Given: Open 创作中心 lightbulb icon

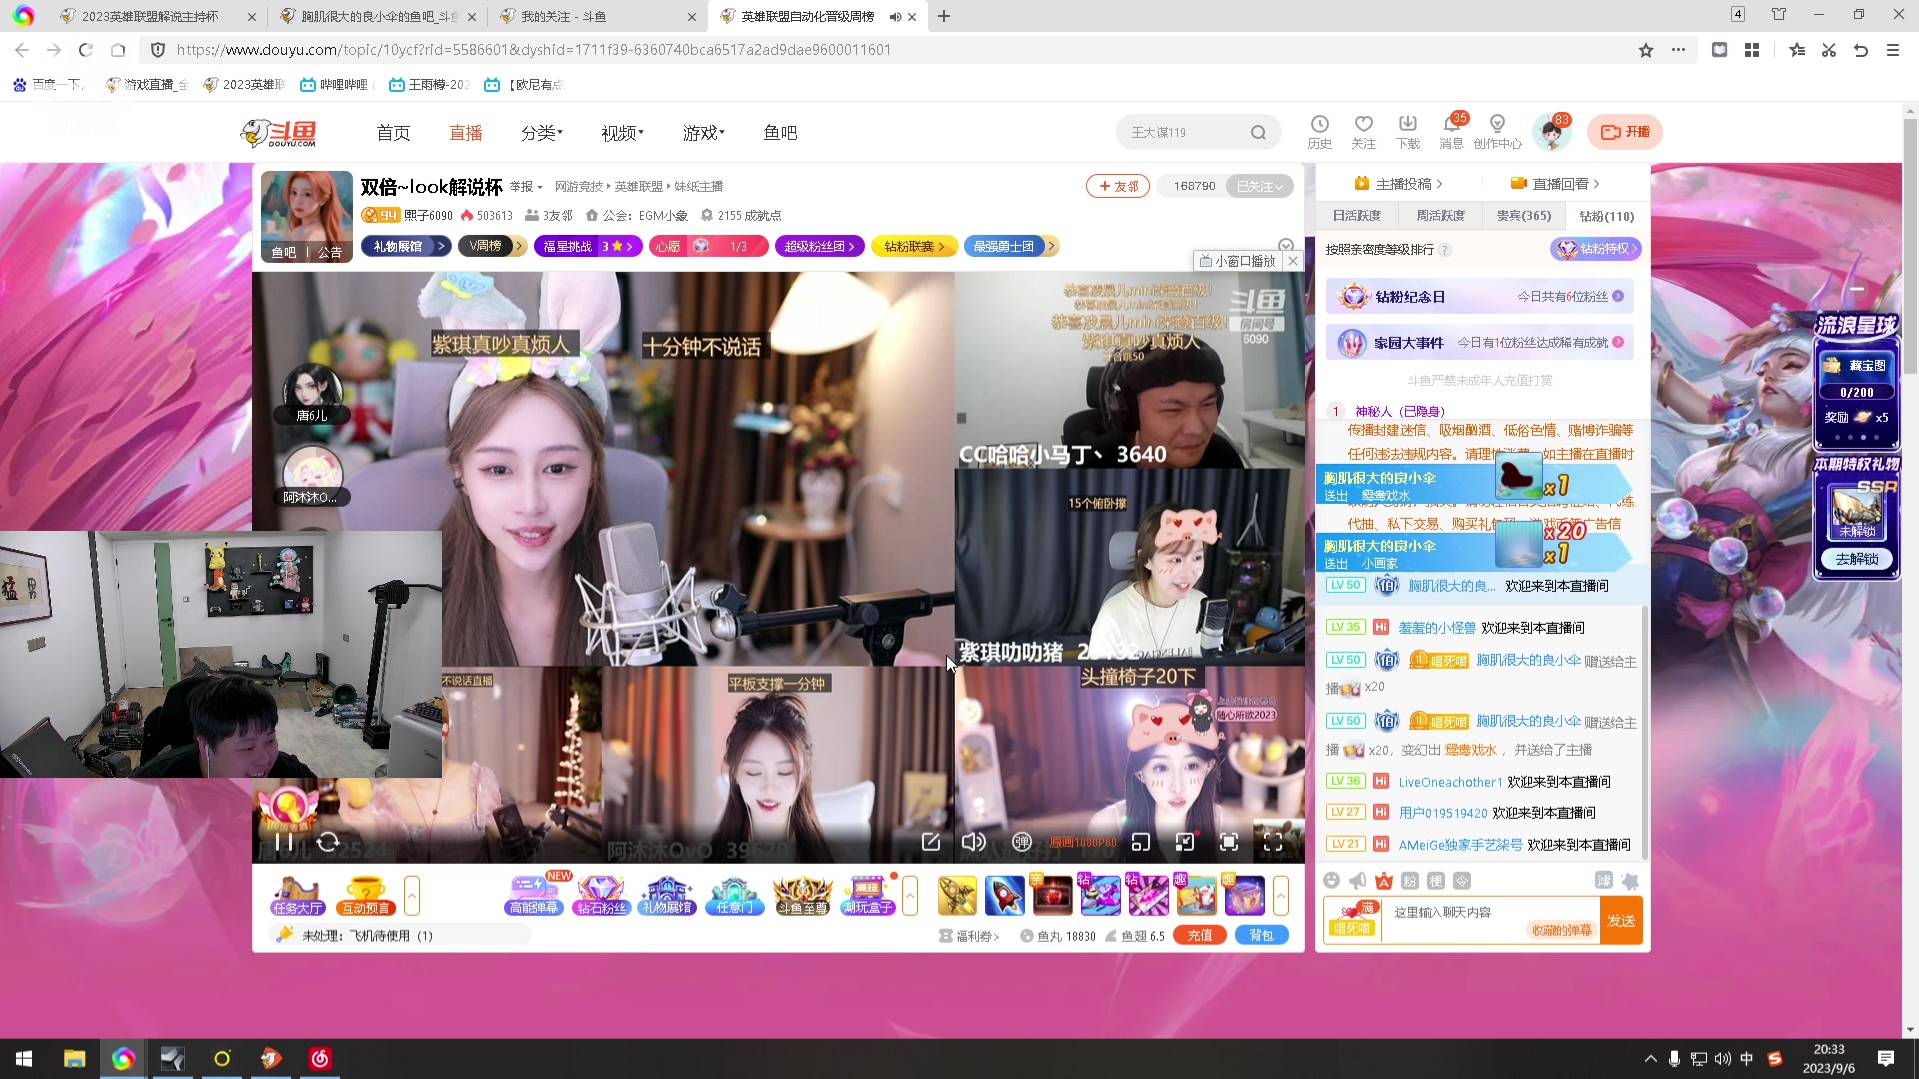Looking at the screenshot, I should [x=1497, y=132].
